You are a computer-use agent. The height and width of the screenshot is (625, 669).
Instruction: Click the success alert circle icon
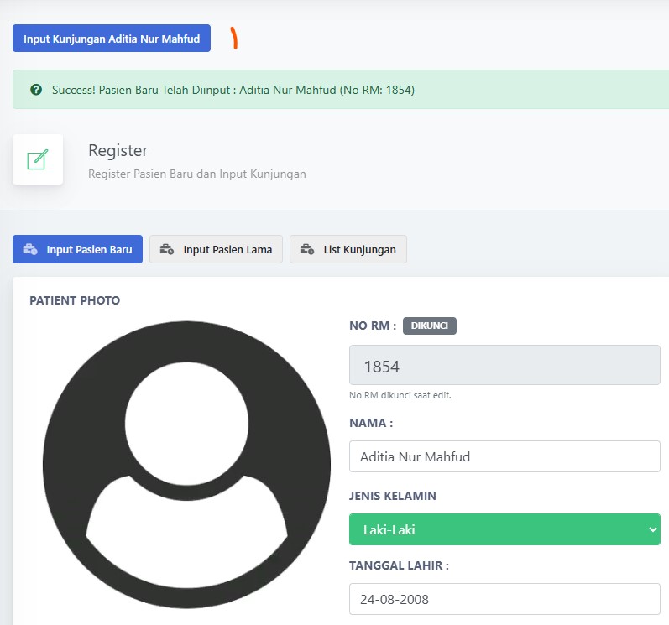pyautogui.click(x=36, y=89)
